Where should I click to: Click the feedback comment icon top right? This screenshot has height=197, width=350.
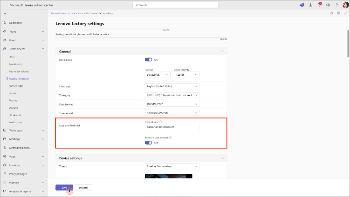[339, 13]
